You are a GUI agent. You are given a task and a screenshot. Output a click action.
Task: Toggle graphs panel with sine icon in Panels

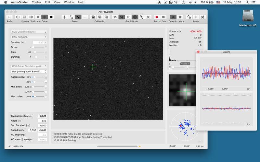[189, 17]
